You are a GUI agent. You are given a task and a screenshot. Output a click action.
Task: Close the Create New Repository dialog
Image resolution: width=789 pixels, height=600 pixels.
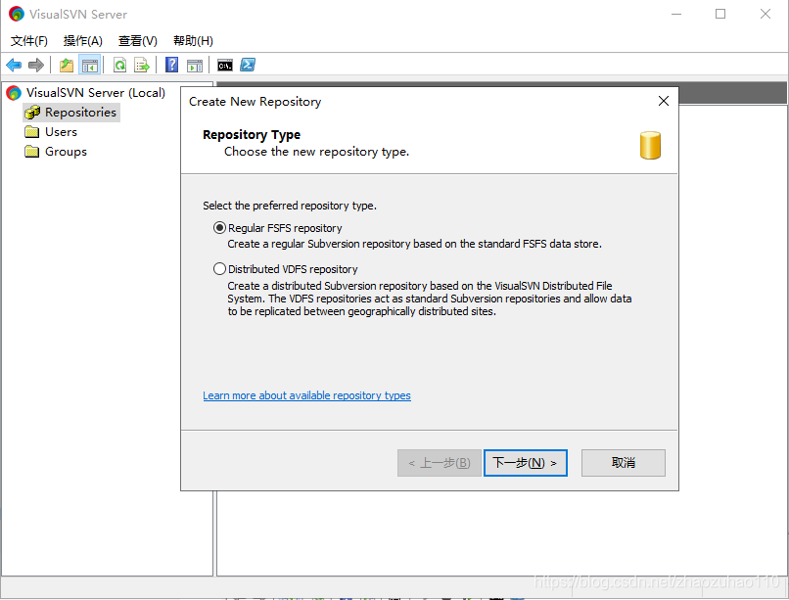click(x=663, y=101)
